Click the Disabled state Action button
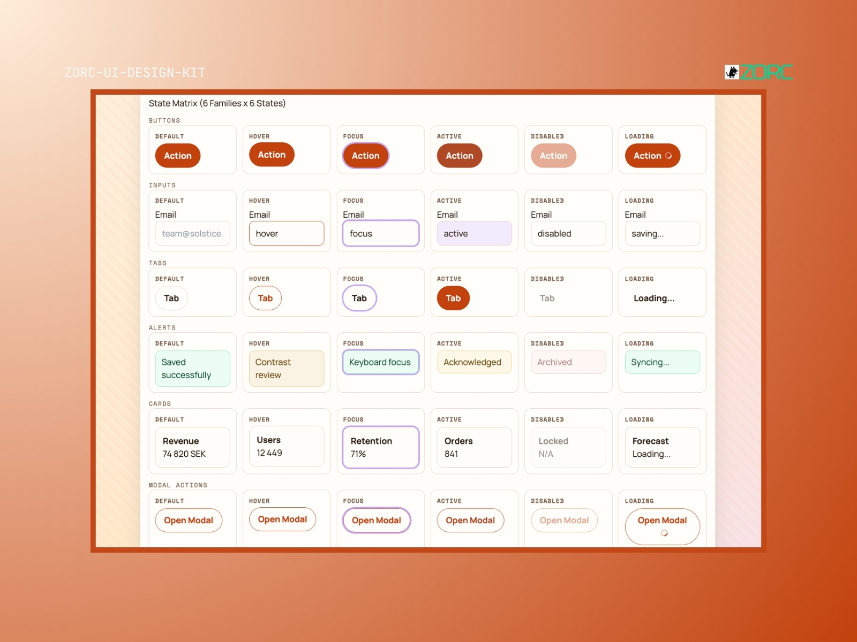 pos(553,156)
